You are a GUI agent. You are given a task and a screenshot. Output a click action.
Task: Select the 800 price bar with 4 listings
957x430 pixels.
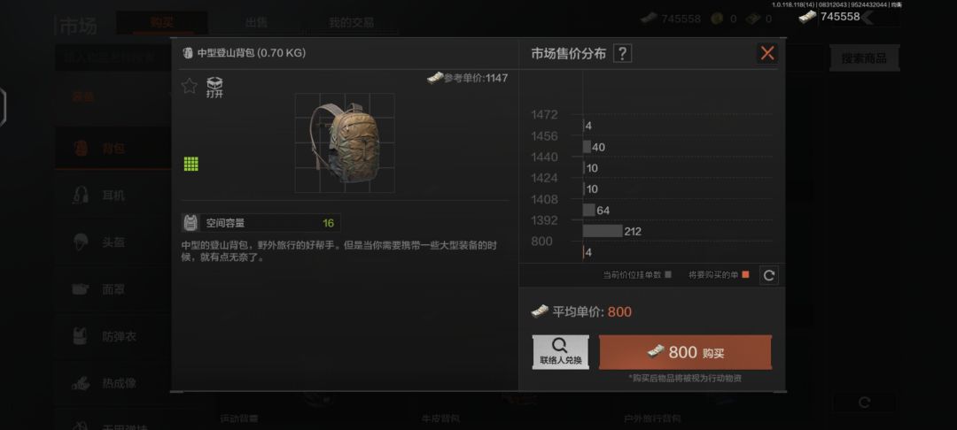click(x=584, y=251)
